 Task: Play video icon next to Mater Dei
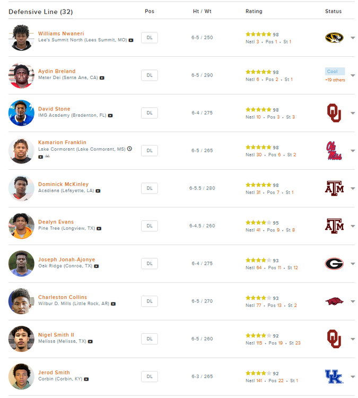102,78
